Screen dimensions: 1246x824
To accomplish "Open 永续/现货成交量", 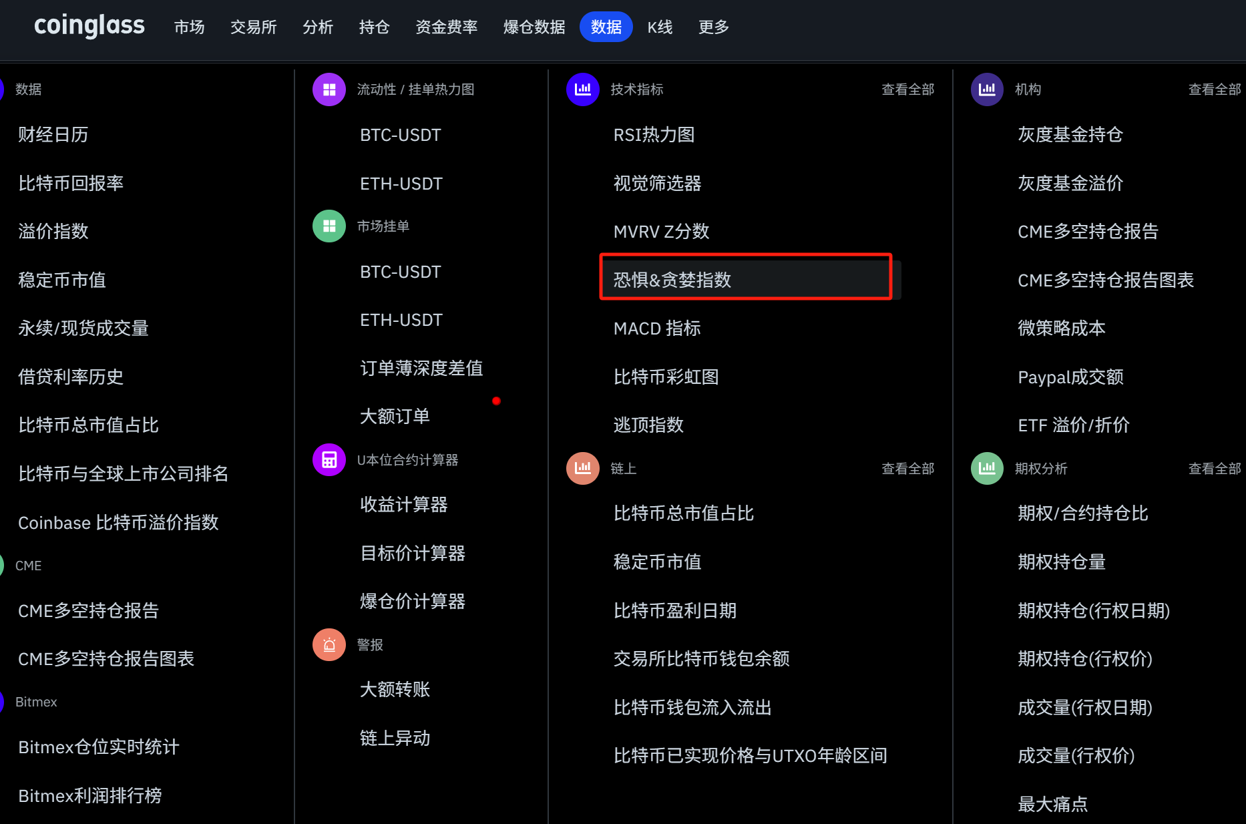I will click(83, 329).
